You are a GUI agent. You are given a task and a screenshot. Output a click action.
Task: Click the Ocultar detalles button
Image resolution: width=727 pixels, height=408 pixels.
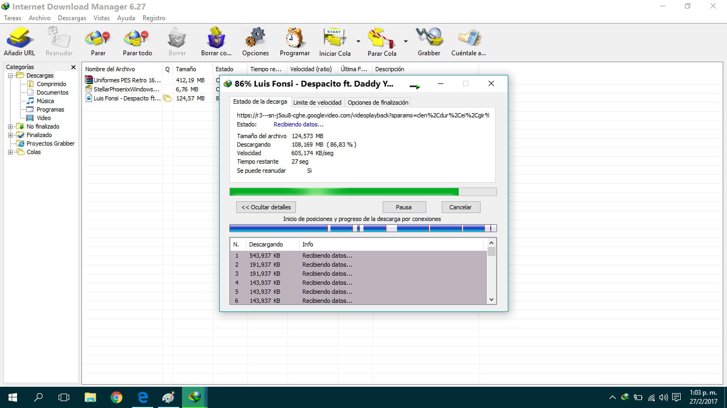tap(266, 207)
